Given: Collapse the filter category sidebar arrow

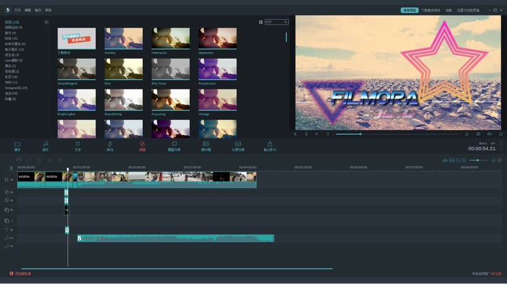Looking at the screenshot, I should (46, 22).
